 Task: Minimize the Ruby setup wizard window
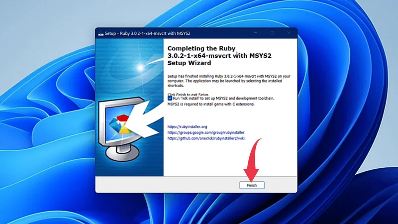256,33
